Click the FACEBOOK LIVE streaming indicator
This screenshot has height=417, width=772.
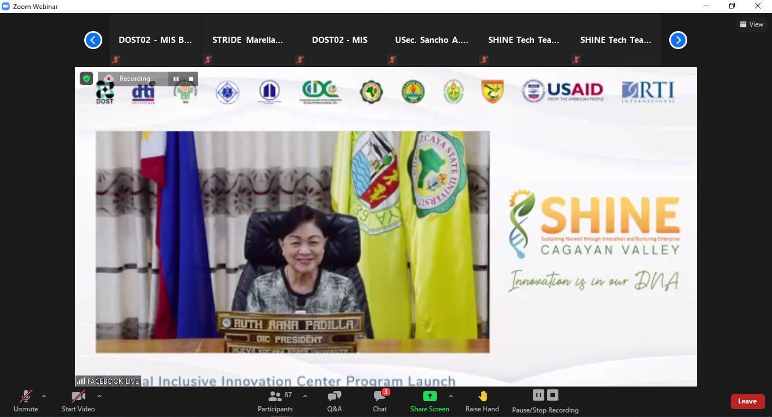point(108,381)
